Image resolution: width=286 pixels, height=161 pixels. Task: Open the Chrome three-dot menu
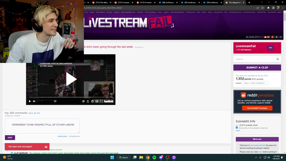coord(283,8)
